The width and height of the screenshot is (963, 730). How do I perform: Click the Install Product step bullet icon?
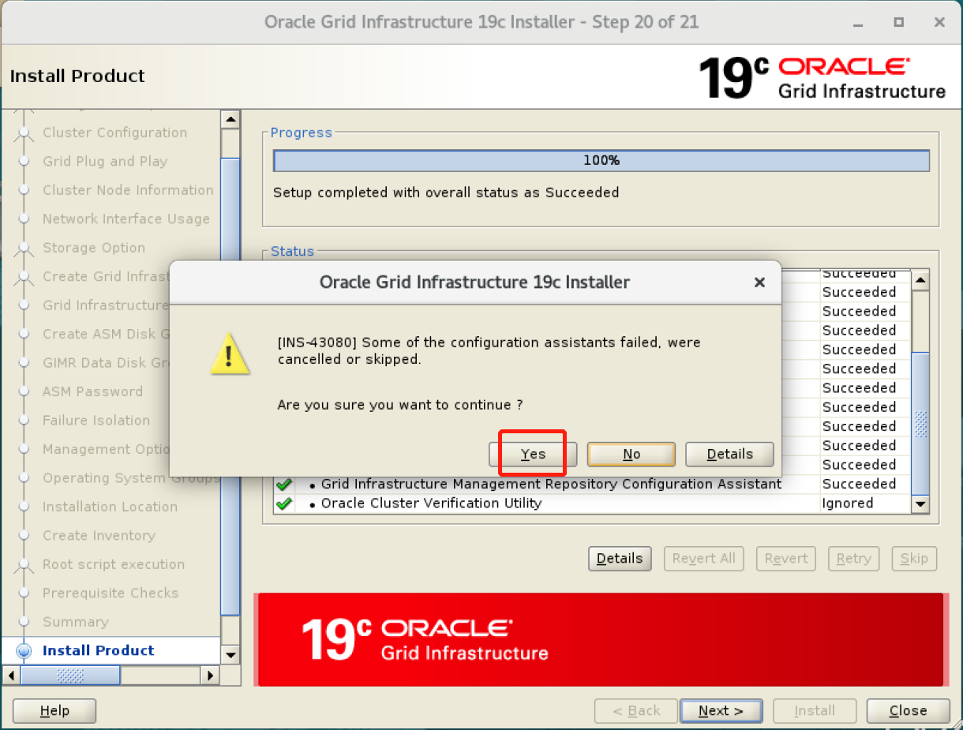pos(24,651)
